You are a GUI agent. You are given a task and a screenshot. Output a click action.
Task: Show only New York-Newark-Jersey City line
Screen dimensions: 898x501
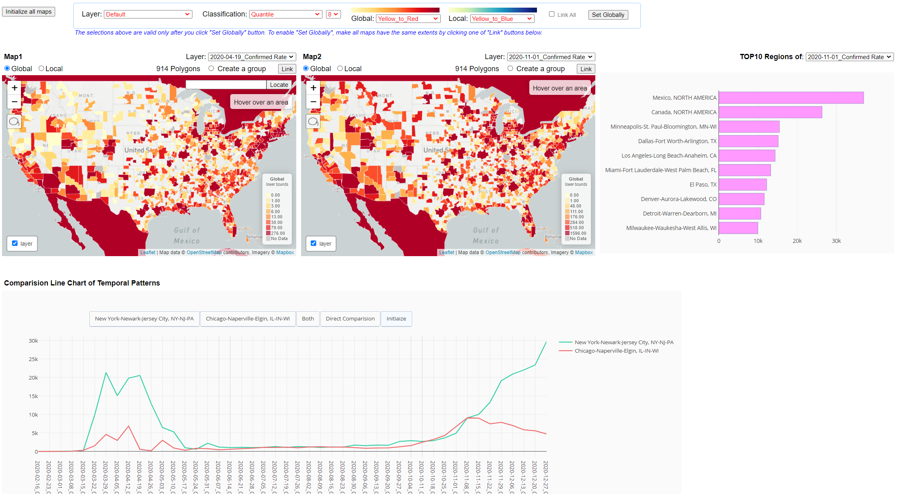(x=144, y=319)
